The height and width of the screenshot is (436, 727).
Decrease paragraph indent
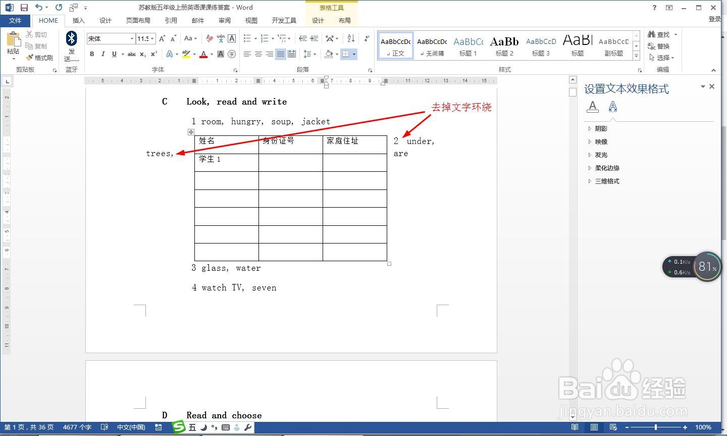coord(302,38)
